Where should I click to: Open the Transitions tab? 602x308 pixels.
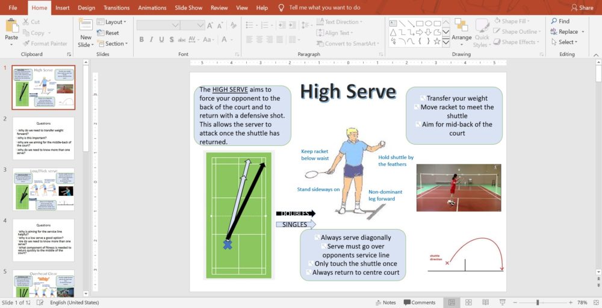click(116, 8)
